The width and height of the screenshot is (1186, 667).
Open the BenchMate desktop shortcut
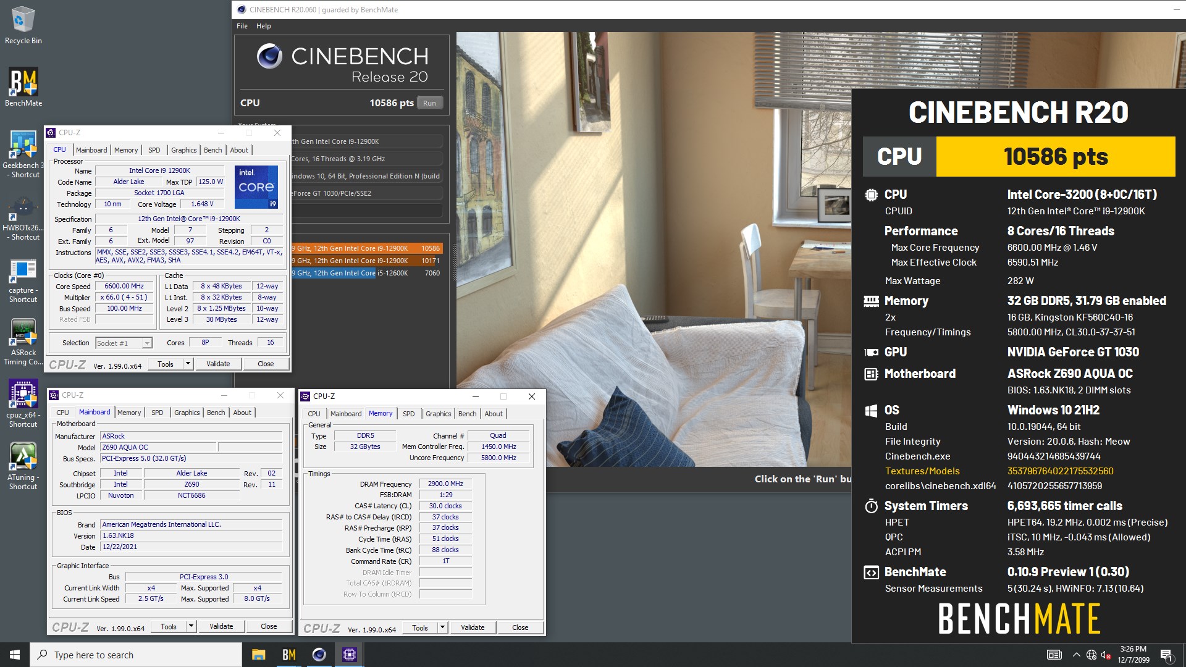pos(23,86)
